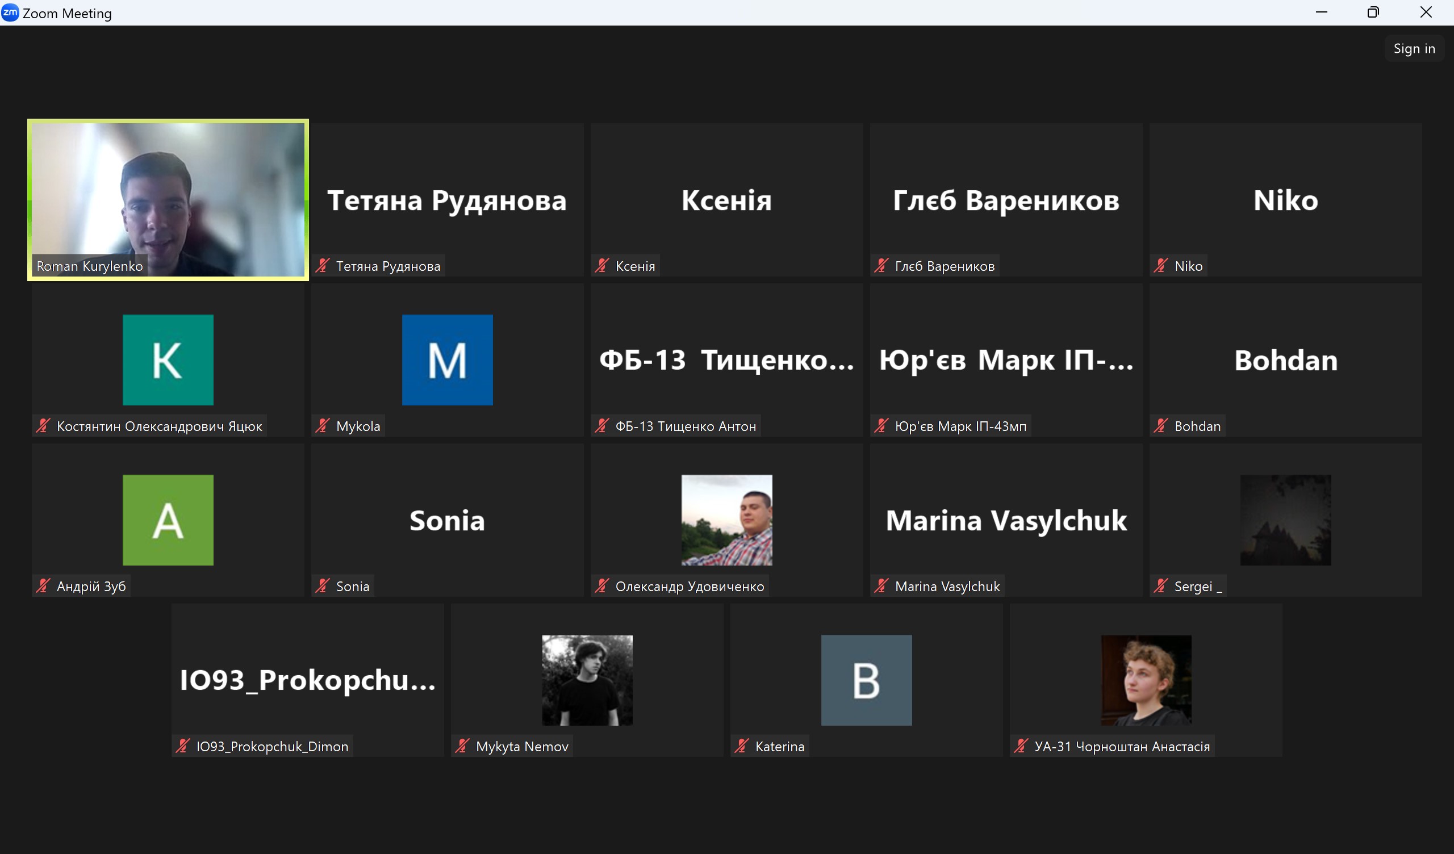The width and height of the screenshot is (1454, 854).
Task: Click УА-31 Чорноштан Анастасія's profile photo
Action: pyautogui.click(x=1146, y=680)
